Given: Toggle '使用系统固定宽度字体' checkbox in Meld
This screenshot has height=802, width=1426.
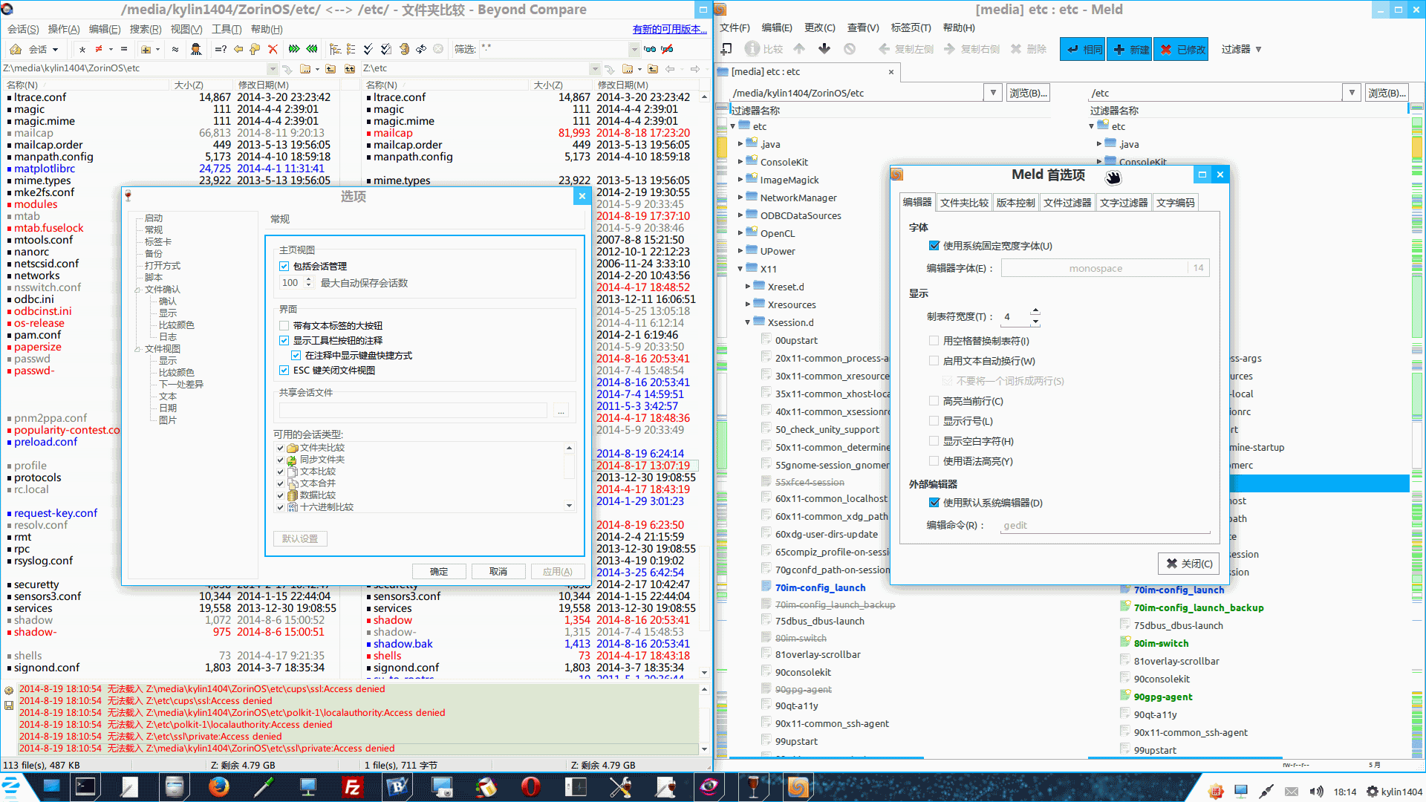Looking at the screenshot, I should click(x=934, y=246).
